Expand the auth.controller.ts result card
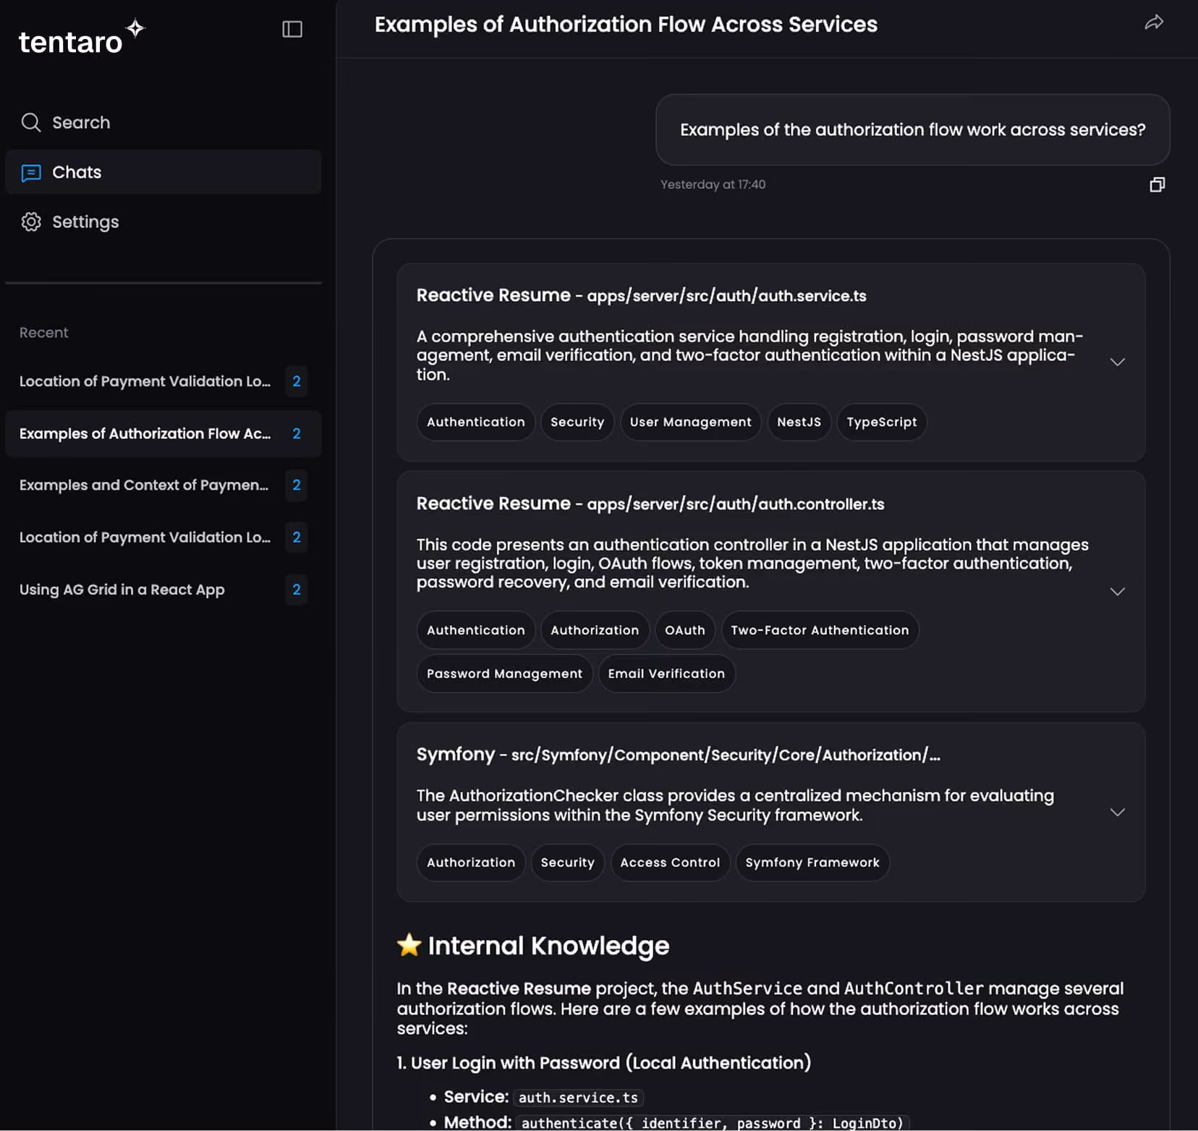The image size is (1198, 1131). pyautogui.click(x=1117, y=591)
